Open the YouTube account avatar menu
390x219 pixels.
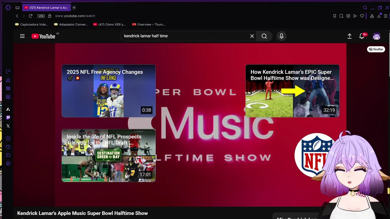click(x=377, y=36)
